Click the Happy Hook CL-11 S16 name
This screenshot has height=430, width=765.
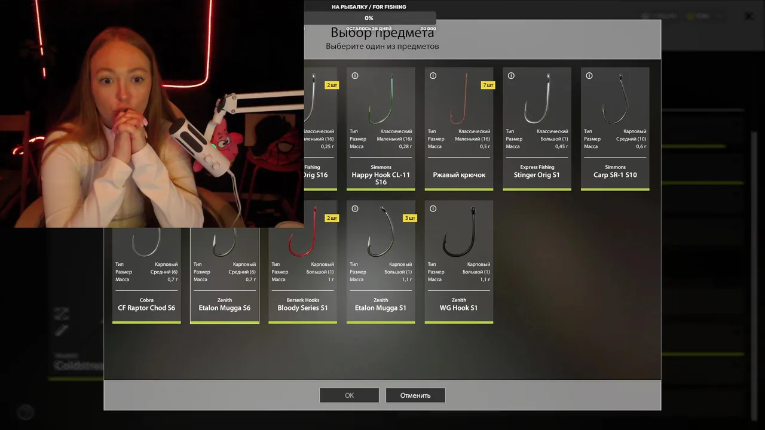point(381,179)
